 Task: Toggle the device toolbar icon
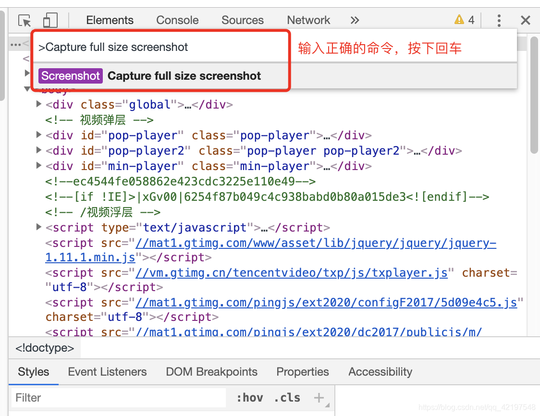click(50, 20)
